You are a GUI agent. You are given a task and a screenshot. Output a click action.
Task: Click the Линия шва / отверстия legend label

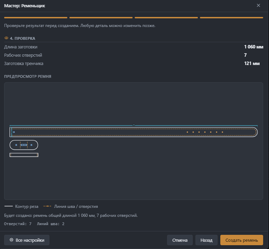(x=76, y=206)
